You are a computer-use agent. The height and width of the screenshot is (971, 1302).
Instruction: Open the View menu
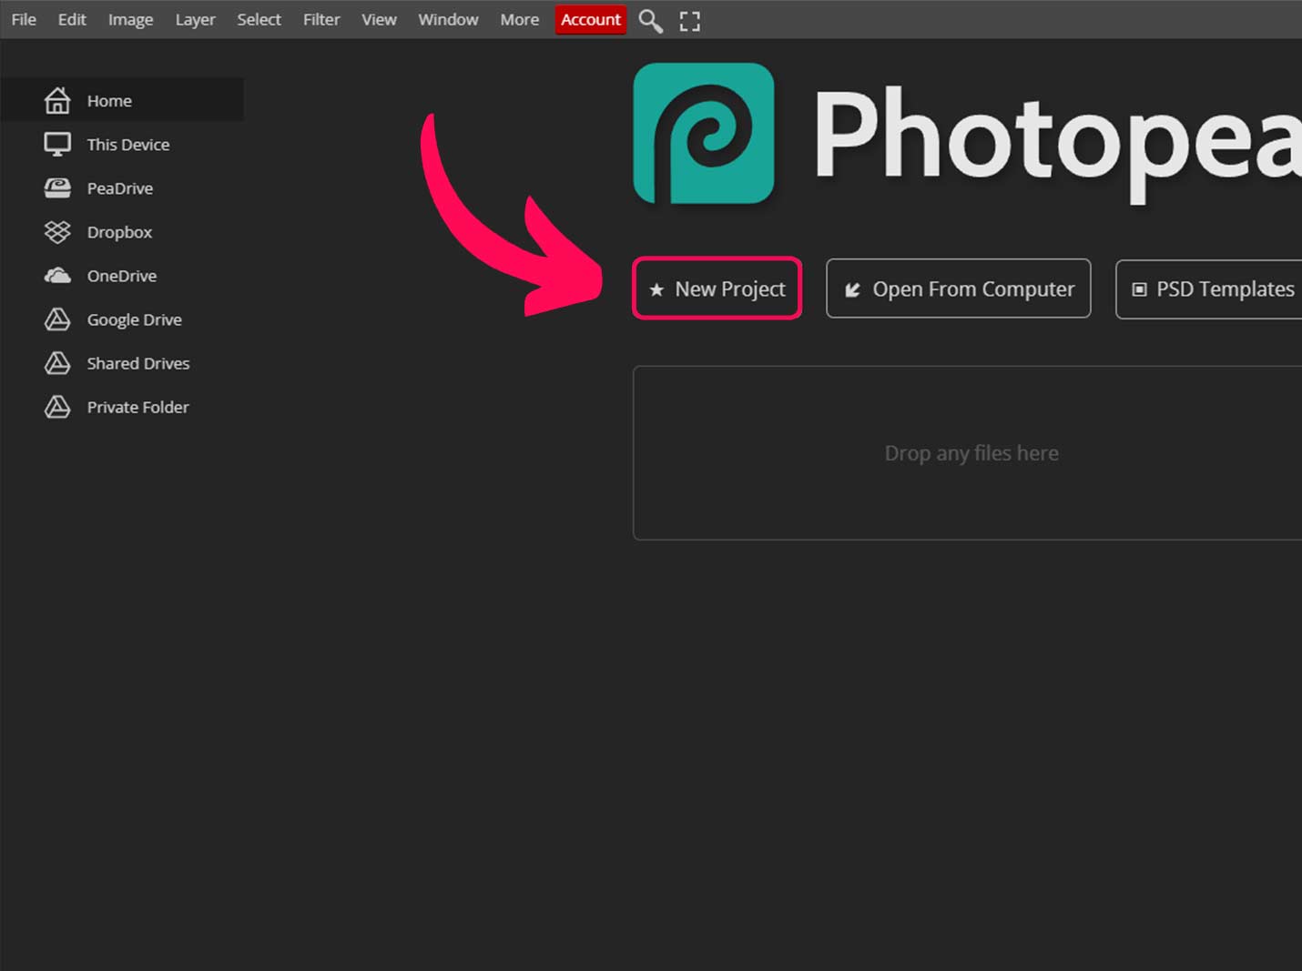pyautogui.click(x=379, y=19)
